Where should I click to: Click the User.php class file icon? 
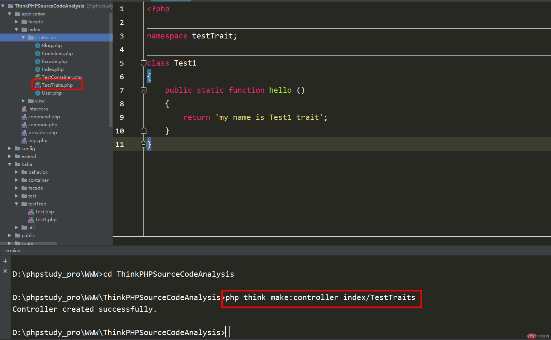point(38,93)
